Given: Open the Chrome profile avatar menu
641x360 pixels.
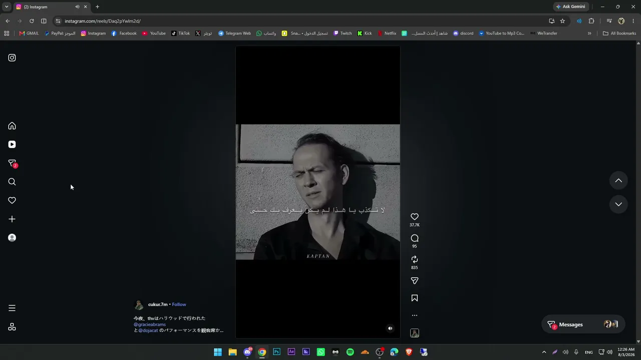Looking at the screenshot, I should 621,21.
